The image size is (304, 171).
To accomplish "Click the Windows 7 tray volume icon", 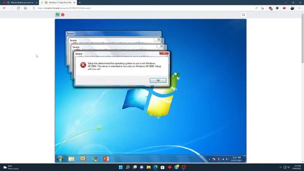I will tap(227, 159).
